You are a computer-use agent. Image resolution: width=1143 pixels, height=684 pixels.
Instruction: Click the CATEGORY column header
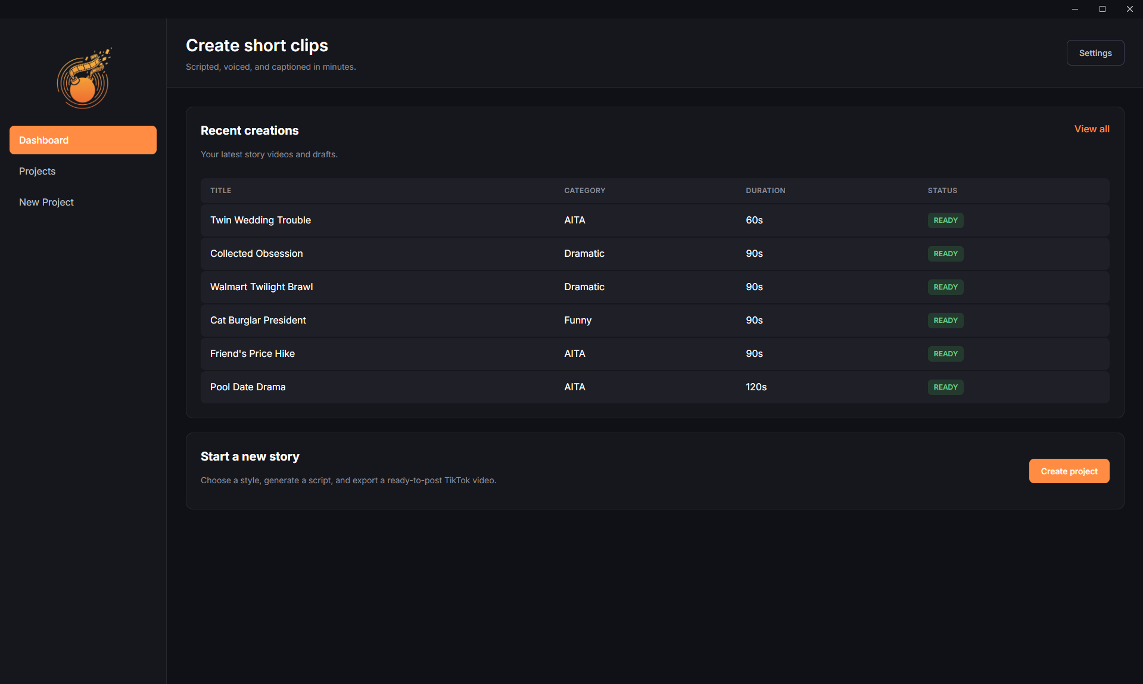(584, 190)
